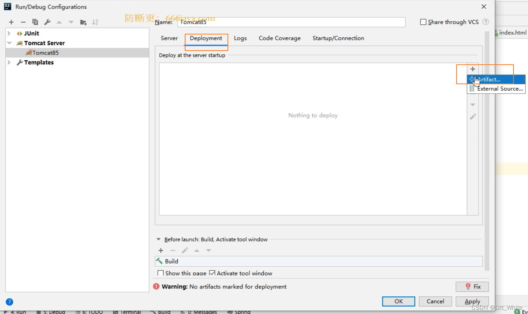Open the Build tool window button

click(161, 312)
